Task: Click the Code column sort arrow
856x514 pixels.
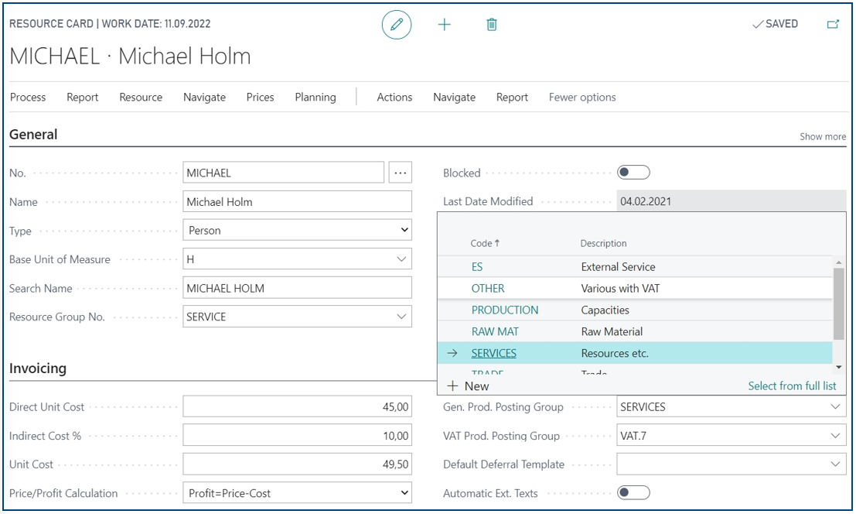Action: [497, 243]
